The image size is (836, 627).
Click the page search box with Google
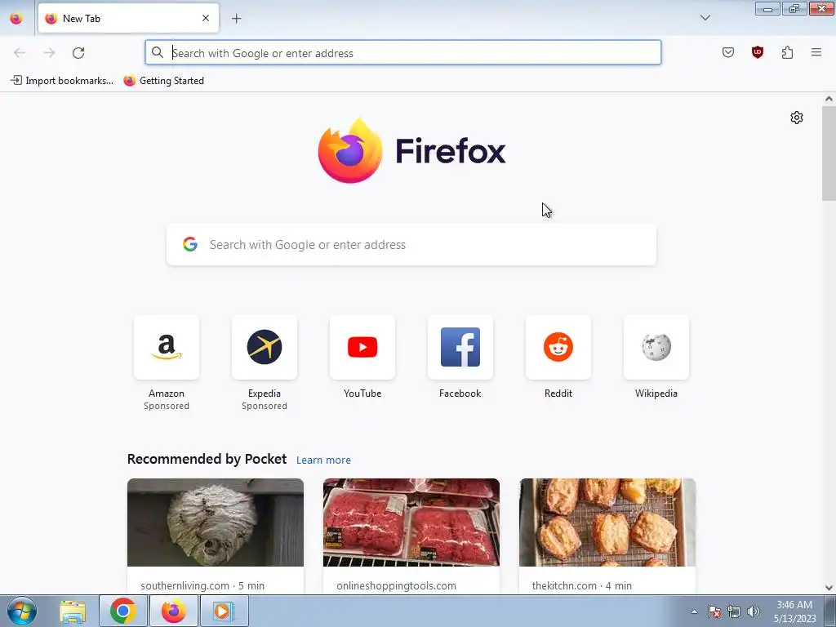pos(411,245)
